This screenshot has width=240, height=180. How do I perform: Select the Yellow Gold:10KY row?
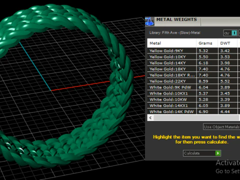click(x=193, y=57)
